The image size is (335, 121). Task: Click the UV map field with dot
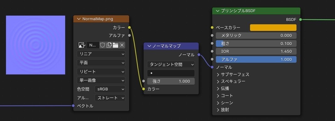(171, 73)
